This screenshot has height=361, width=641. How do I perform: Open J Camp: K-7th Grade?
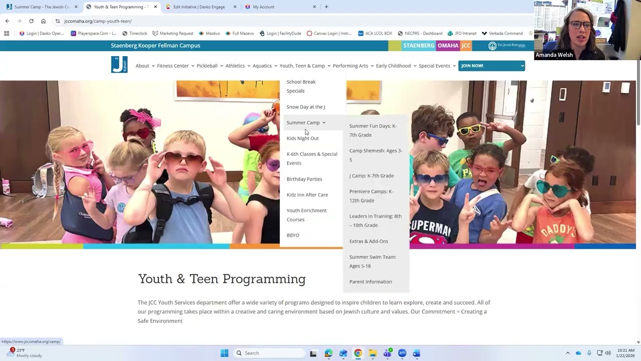(x=372, y=176)
